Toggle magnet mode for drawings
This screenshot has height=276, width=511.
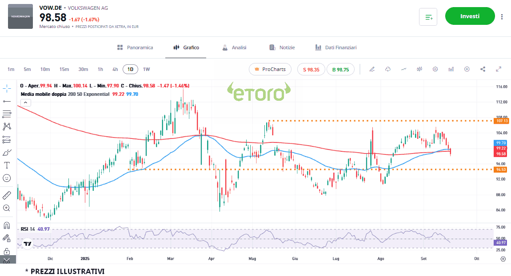tap(7, 225)
